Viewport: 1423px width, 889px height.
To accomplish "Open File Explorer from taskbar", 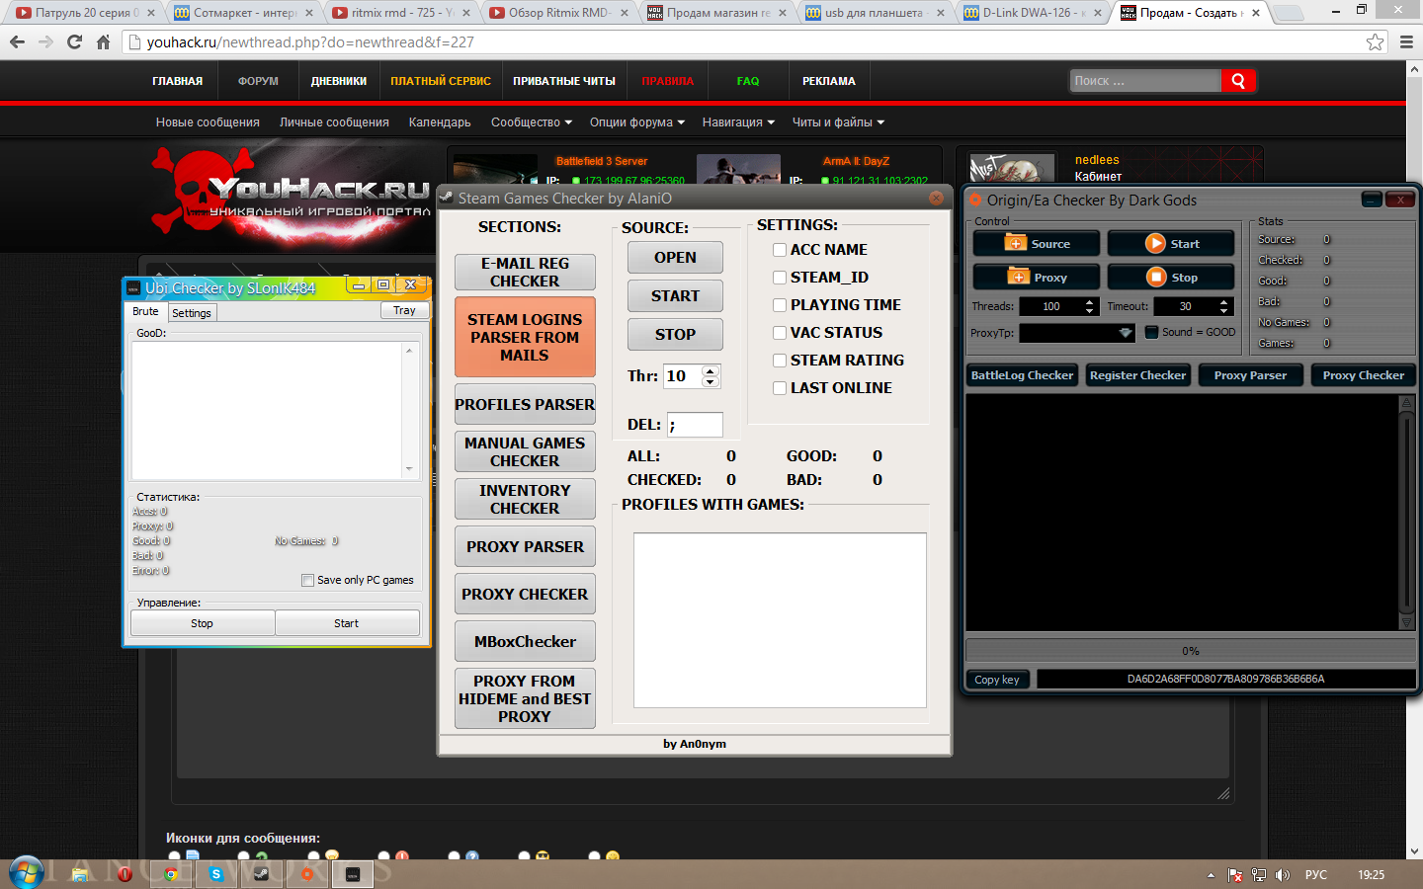I will click(79, 874).
